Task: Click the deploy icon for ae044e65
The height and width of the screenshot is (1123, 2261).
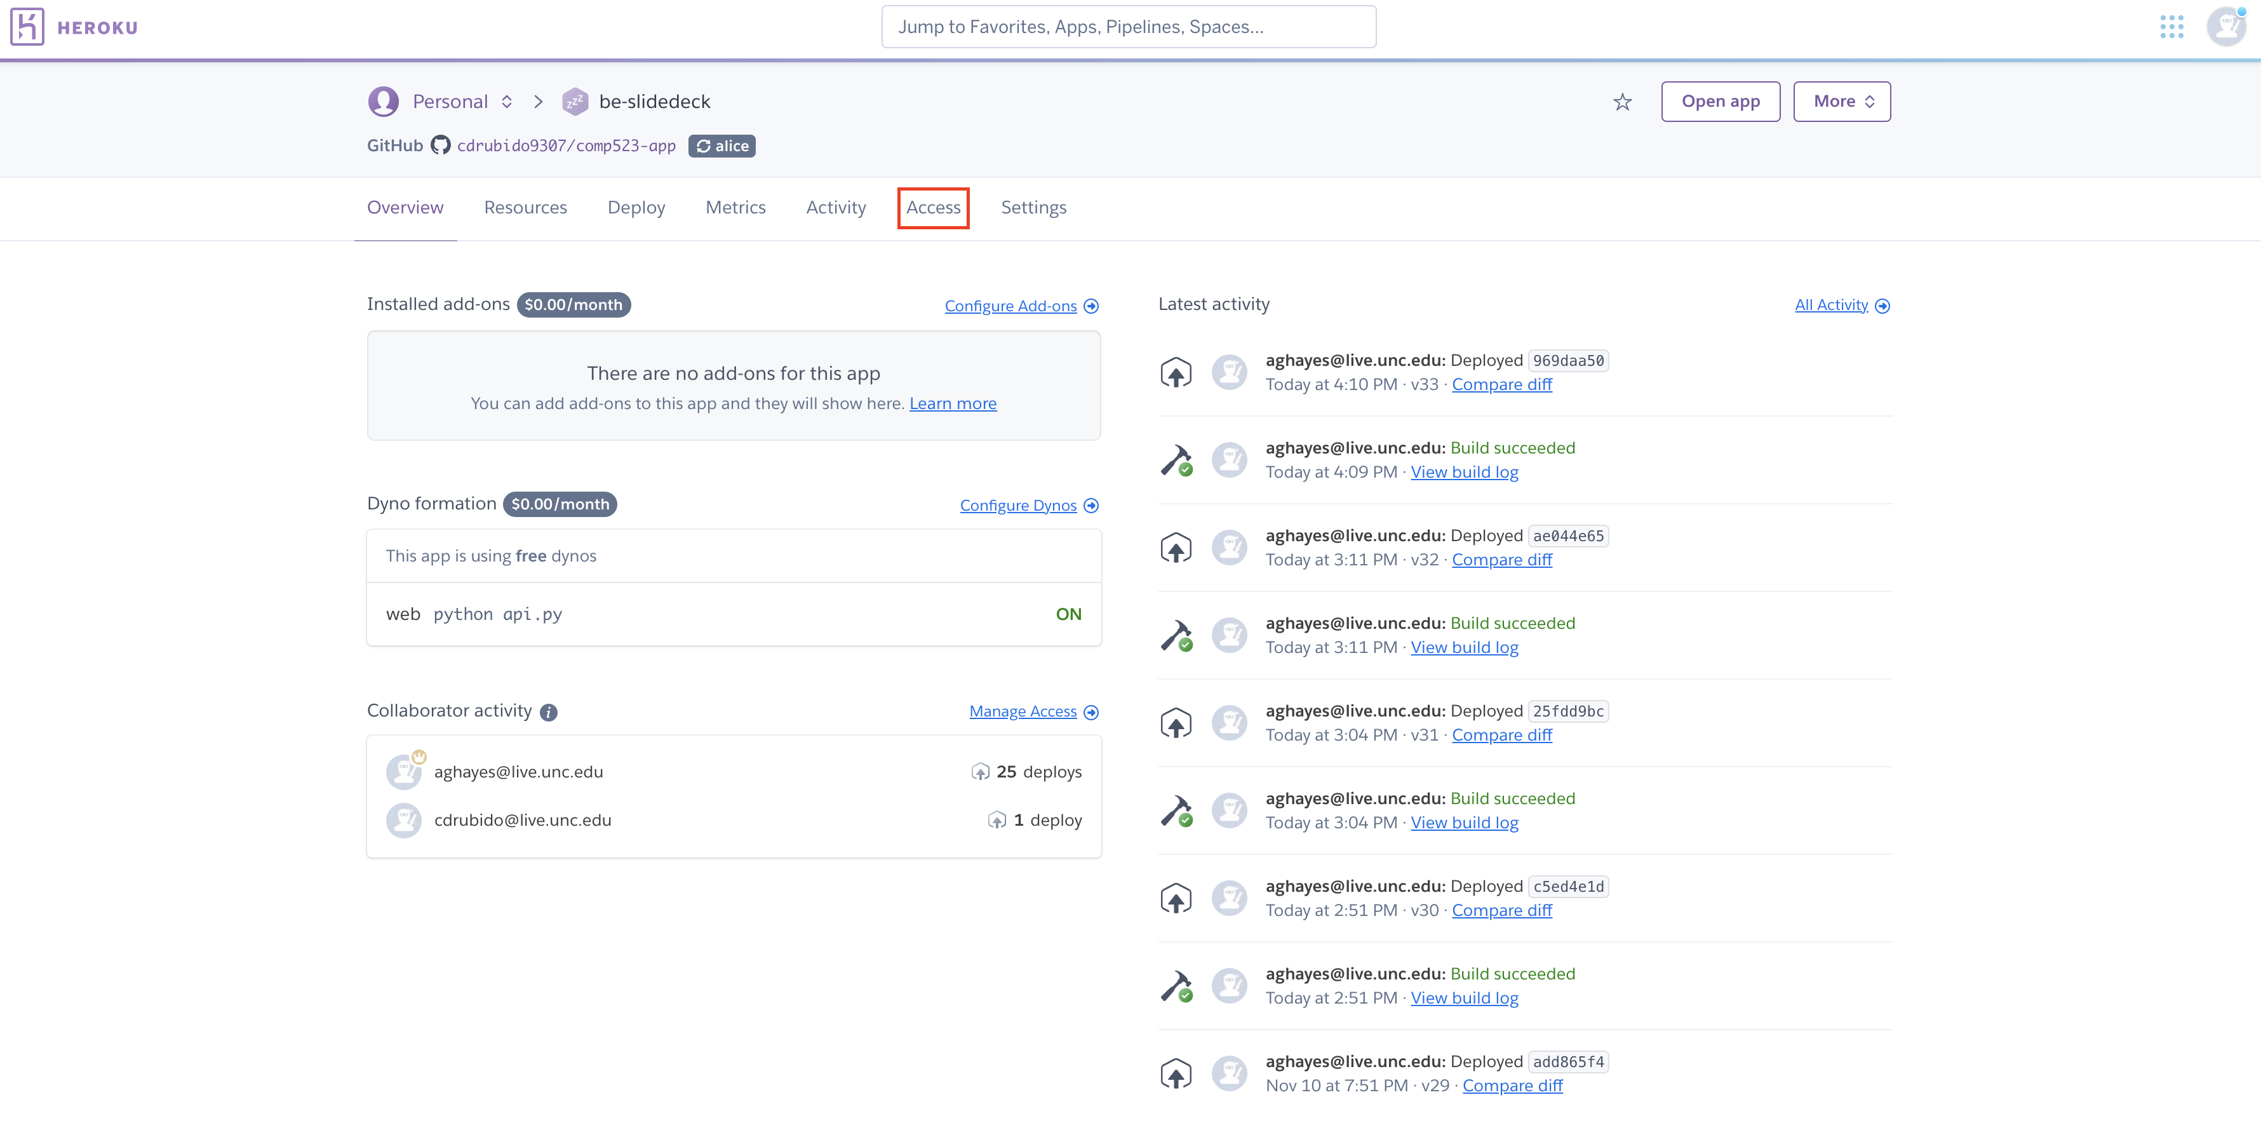Action: pyautogui.click(x=1176, y=548)
